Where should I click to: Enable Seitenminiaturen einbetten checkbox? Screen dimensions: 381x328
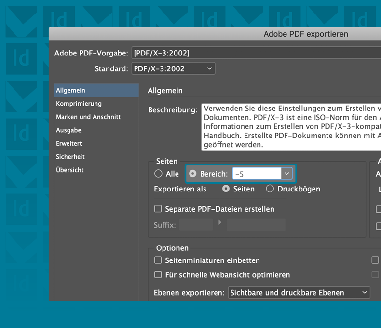pos(158,260)
